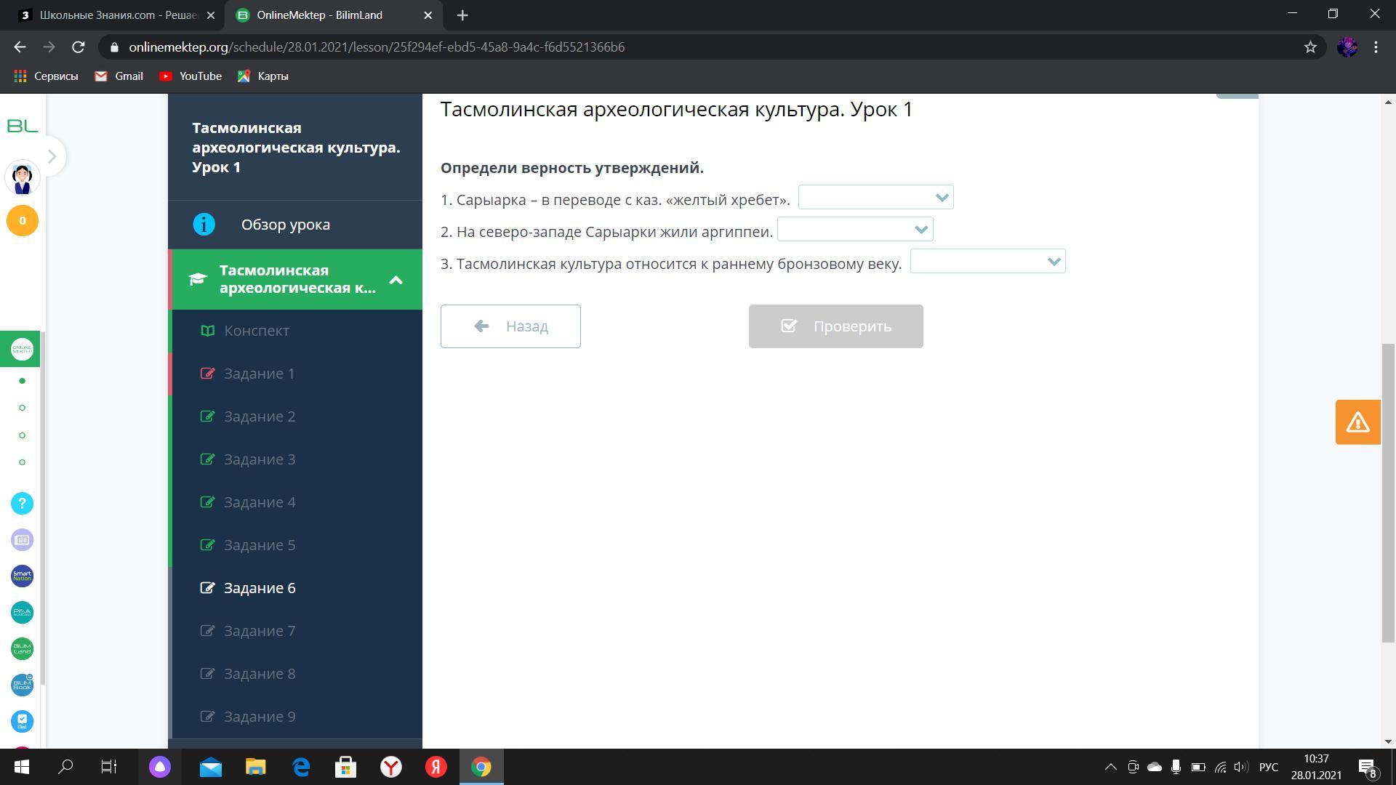Bookmark page with star icon
Image resolution: width=1396 pixels, height=785 pixels.
(1310, 47)
